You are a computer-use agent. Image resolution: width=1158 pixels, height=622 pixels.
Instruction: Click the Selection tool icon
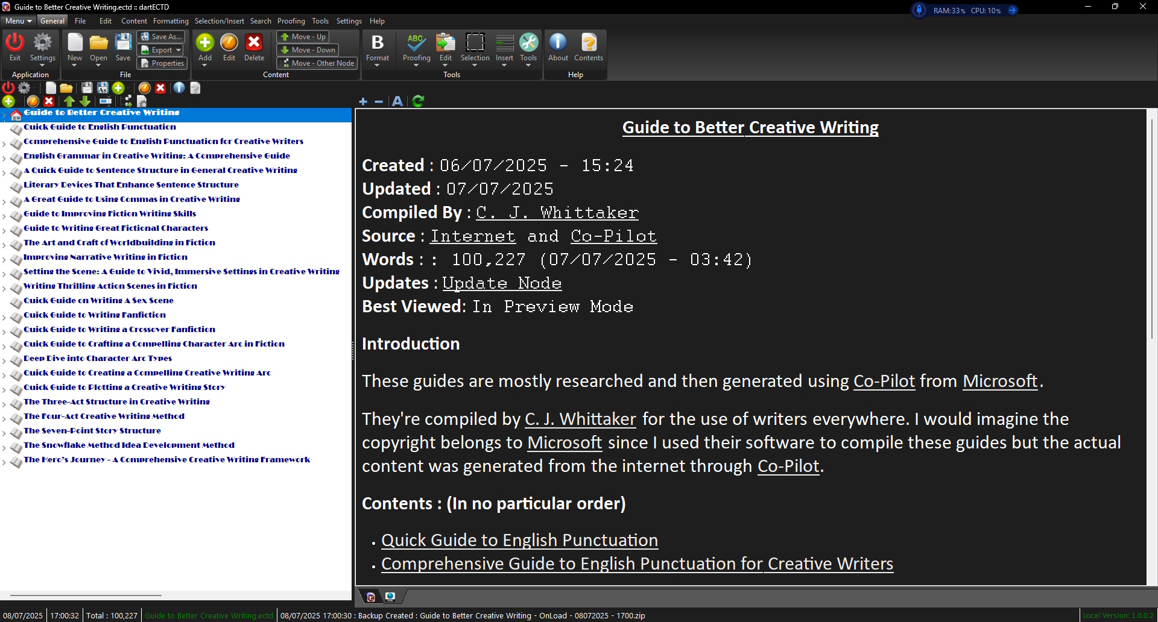click(x=475, y=43)
